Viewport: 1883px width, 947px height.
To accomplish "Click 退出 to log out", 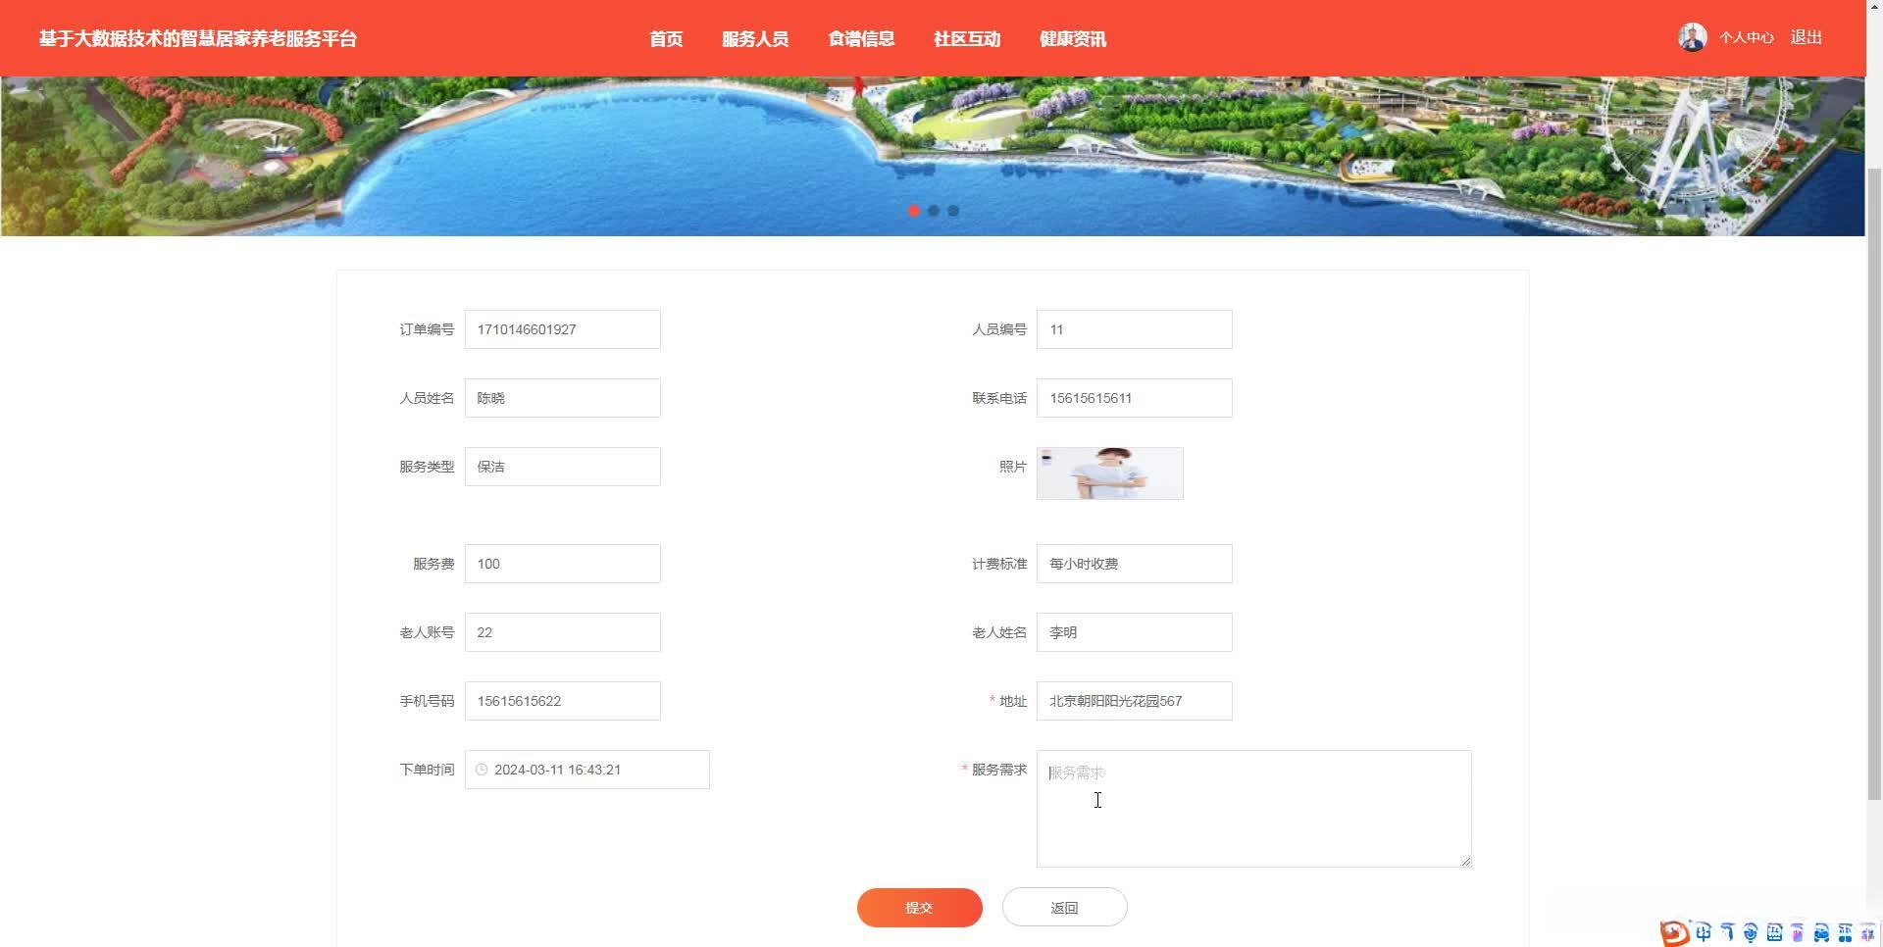I will pos(1806,36).
